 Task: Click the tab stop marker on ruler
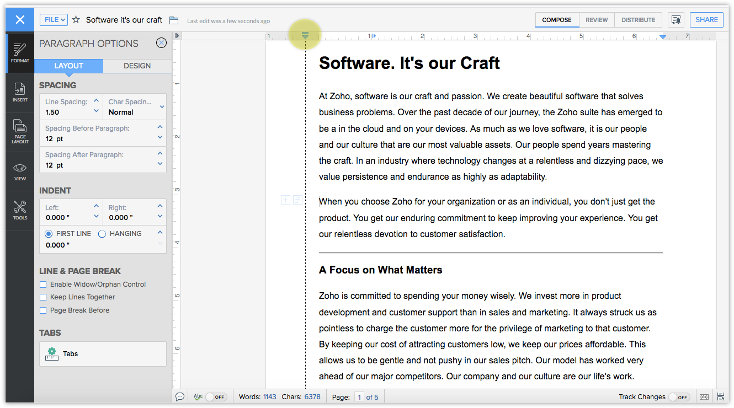(x=374, y=36)
